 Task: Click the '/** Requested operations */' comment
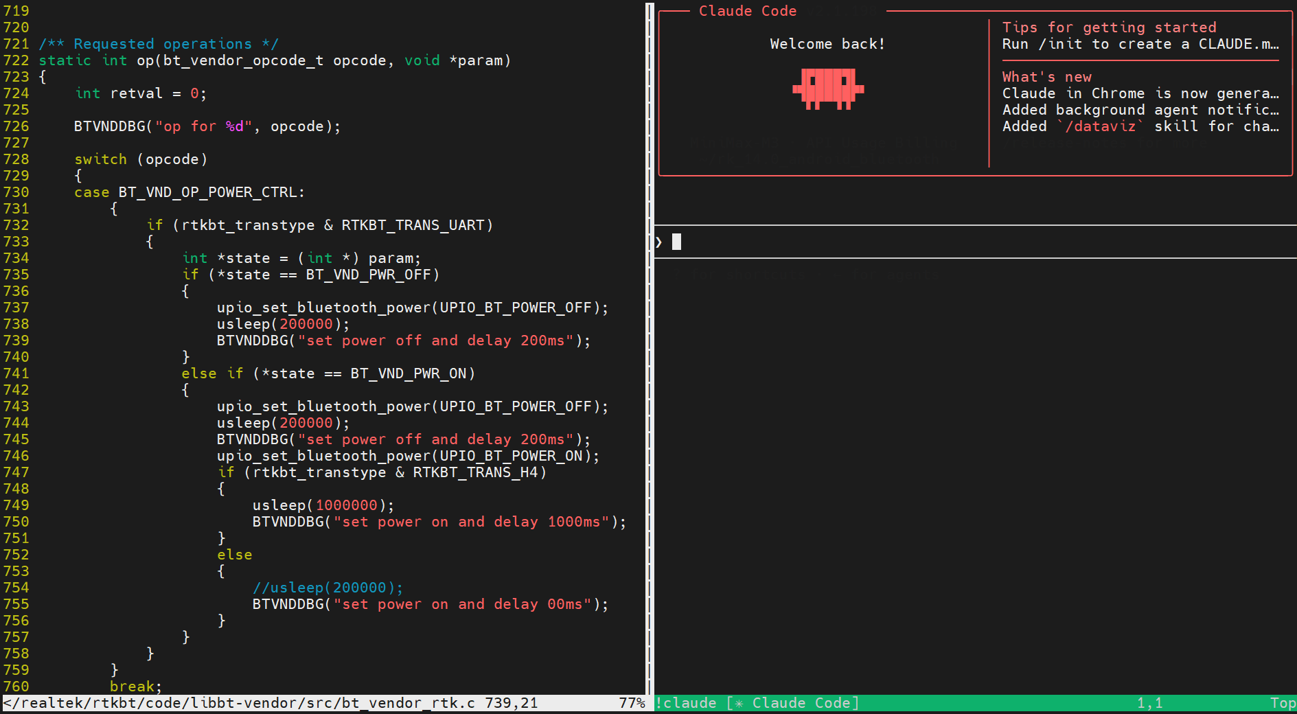pyautogui.click(x=159, y=44)
